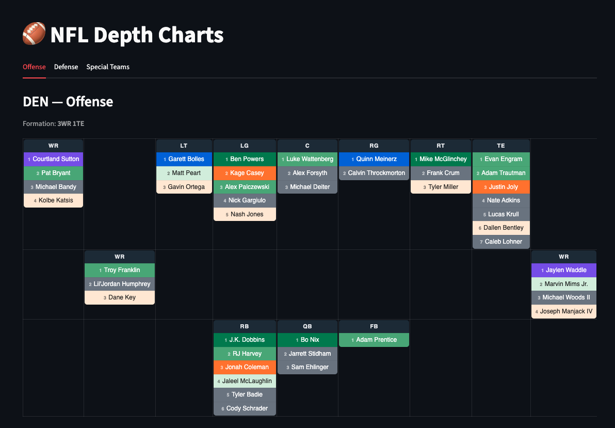Click Alex Forsyth entry
This screenshot has width=615, height=428.
pos(307,173)
